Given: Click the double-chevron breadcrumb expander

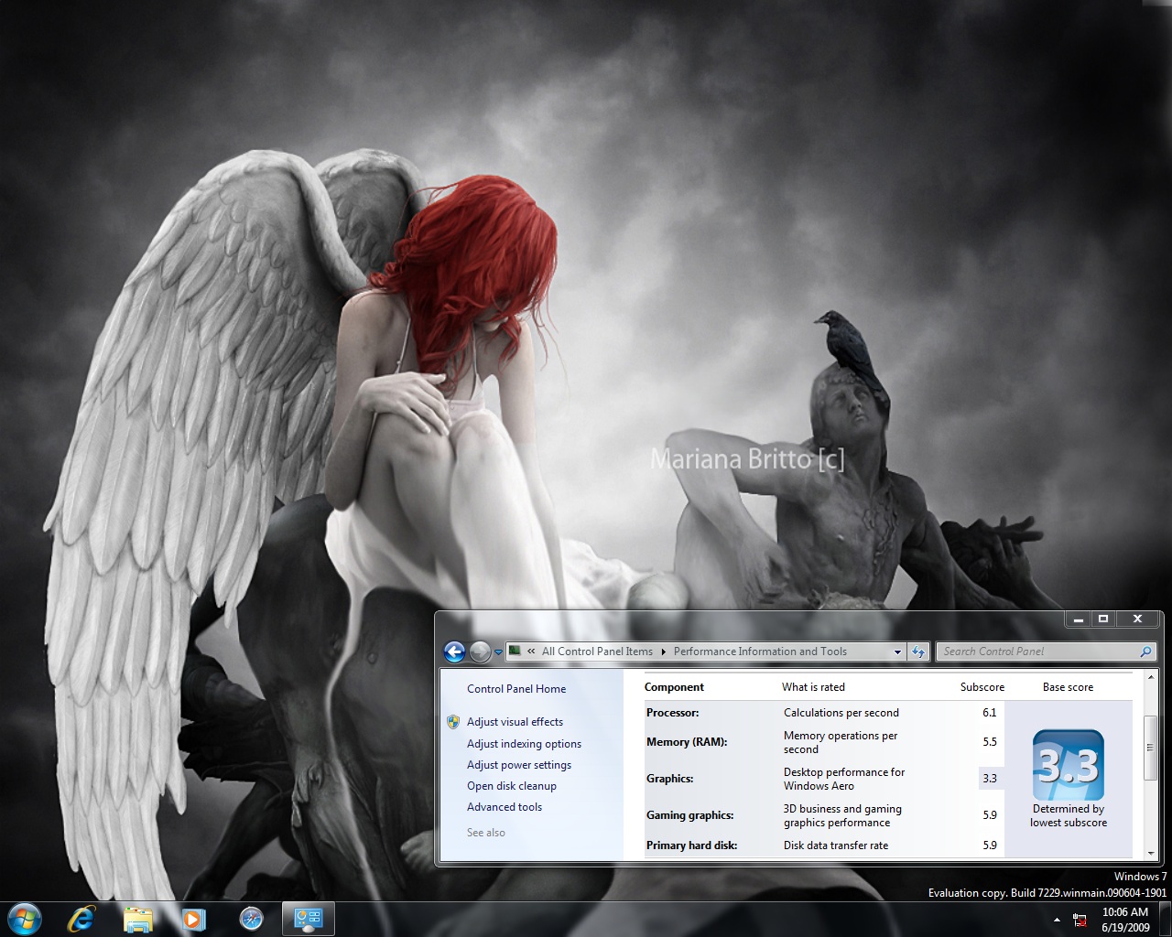Looking at the screenshot, I should pyautogui.click(x=531, y=652).
